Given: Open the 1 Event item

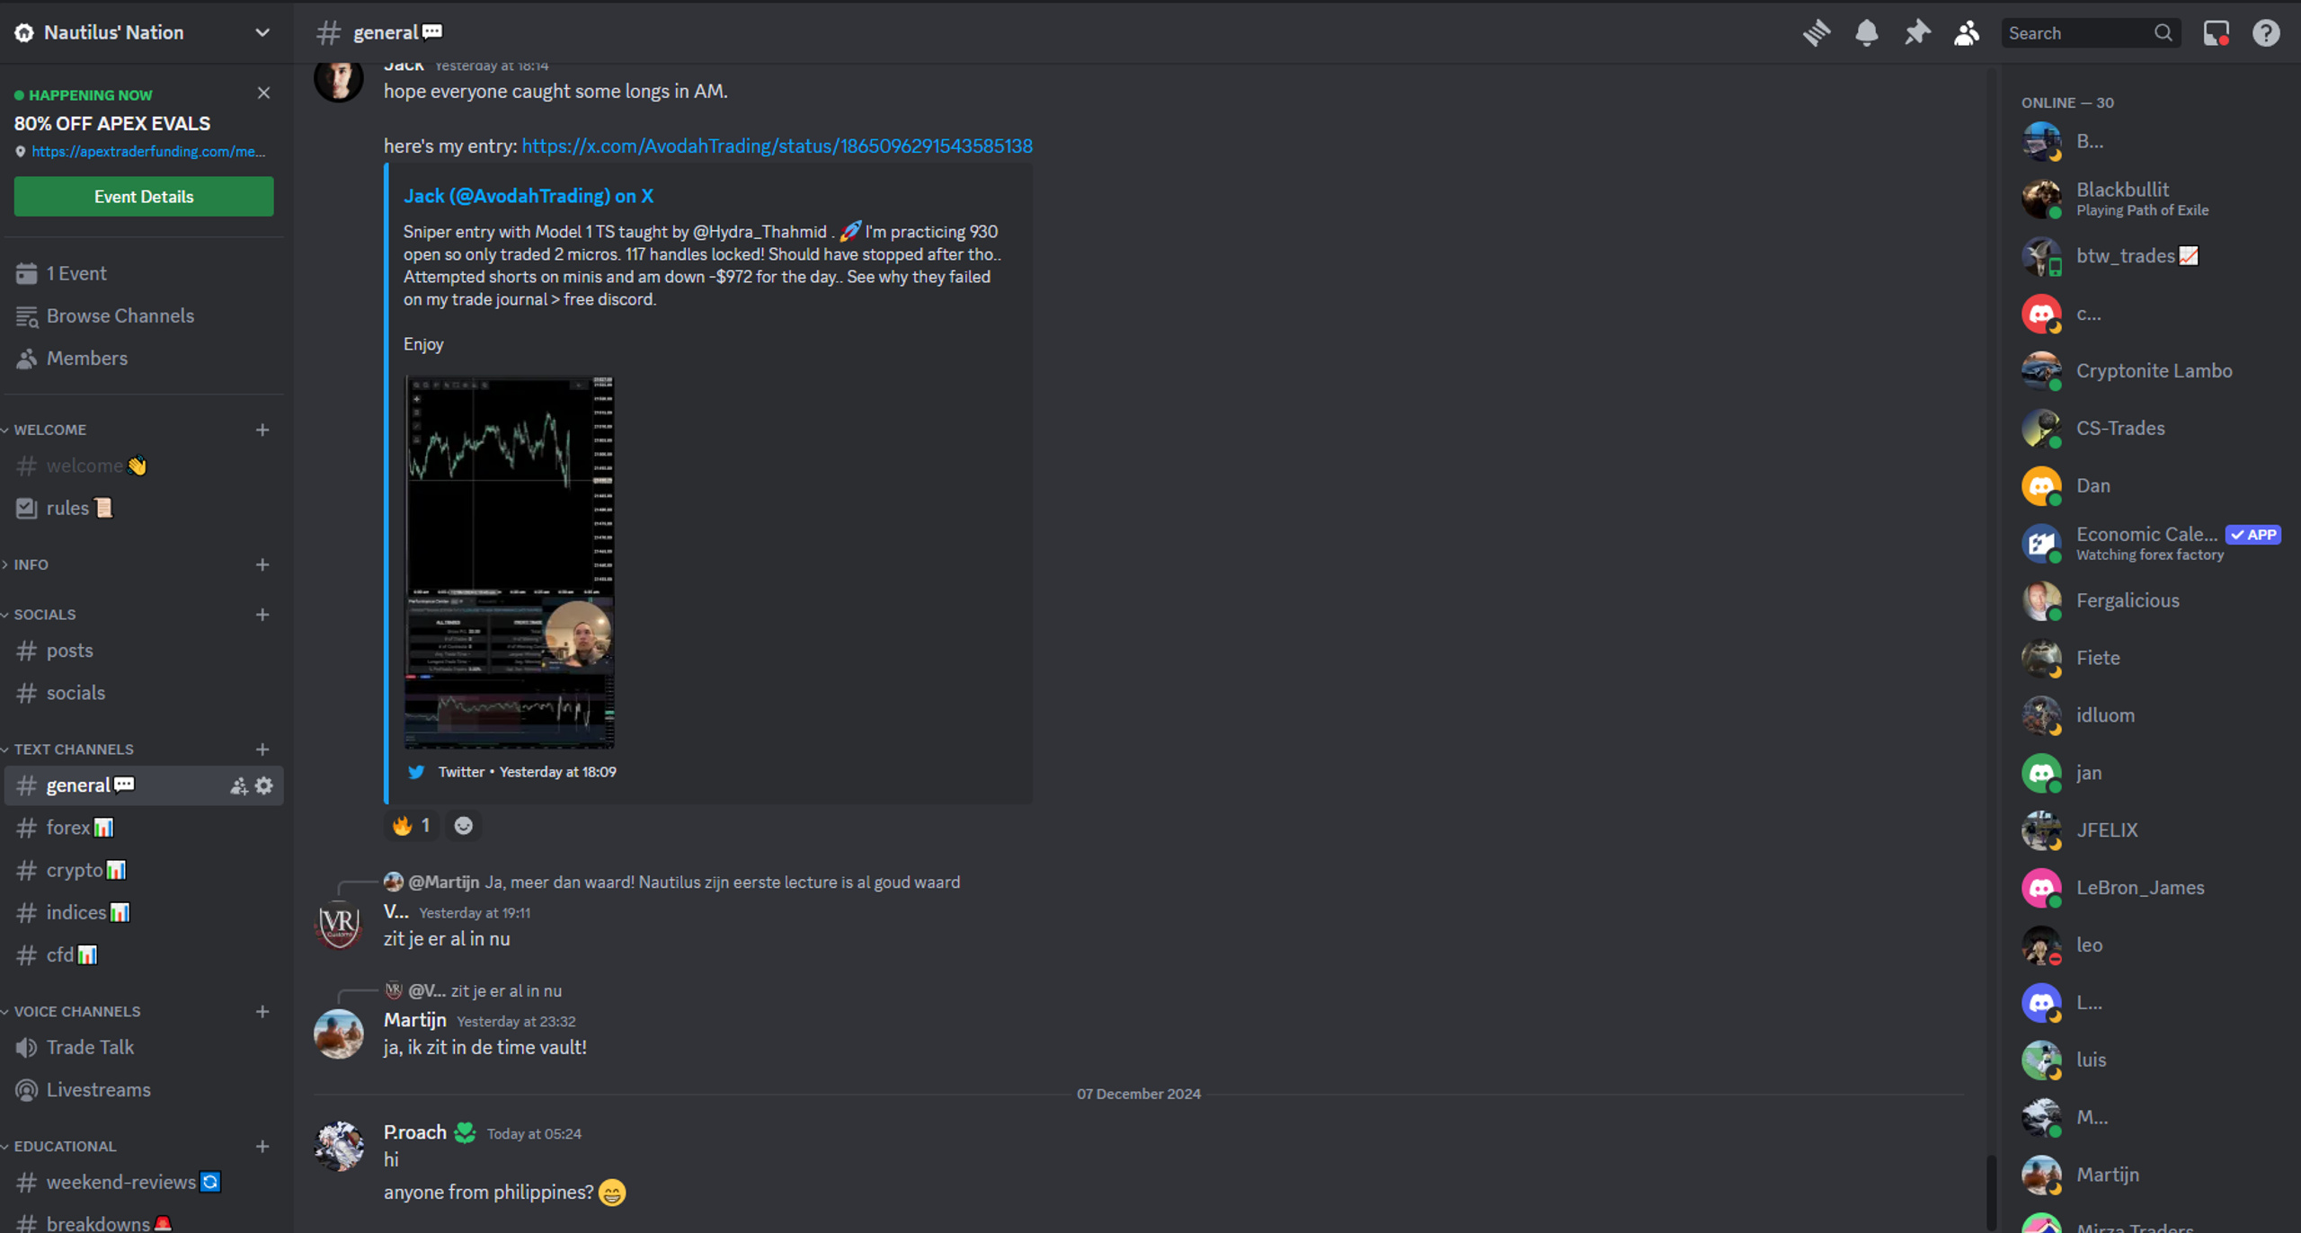Looking at the screenshot, I should (x=144, y=273).
